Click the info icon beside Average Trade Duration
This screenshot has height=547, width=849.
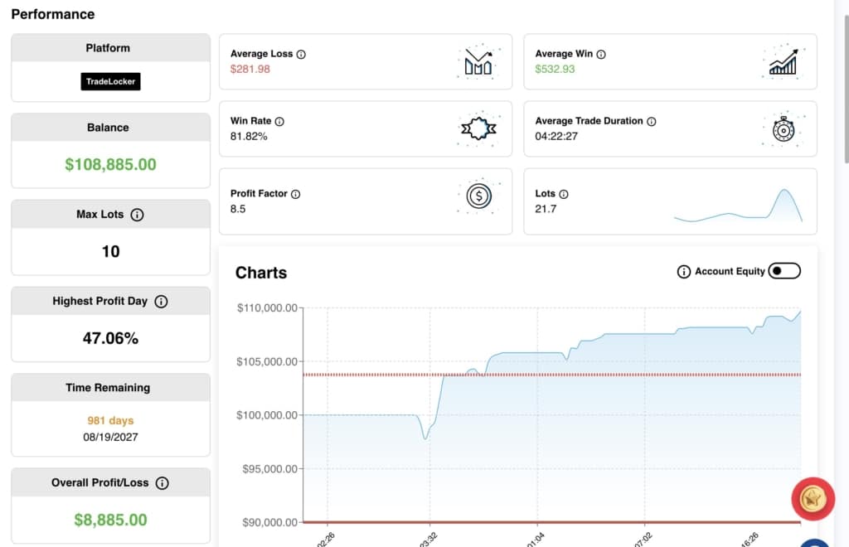(652, 121)
